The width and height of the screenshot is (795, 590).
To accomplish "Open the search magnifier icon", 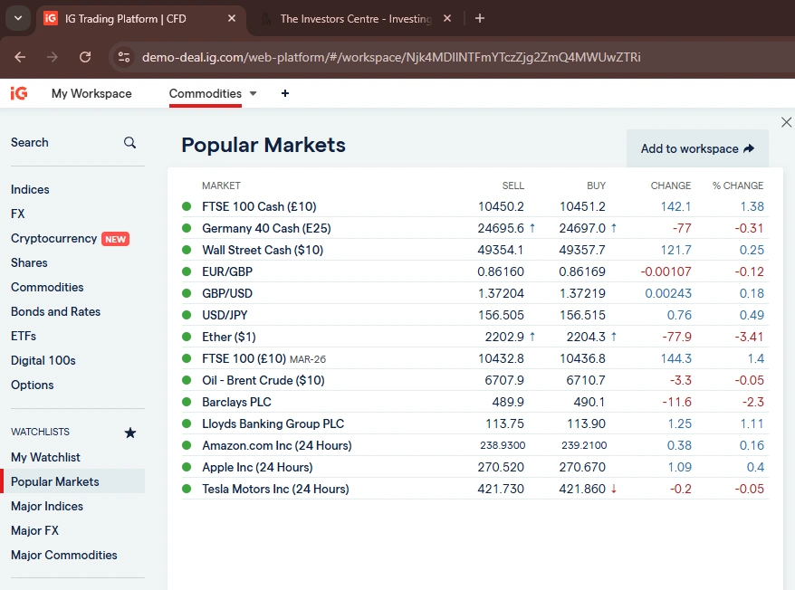I will [129, 142].
